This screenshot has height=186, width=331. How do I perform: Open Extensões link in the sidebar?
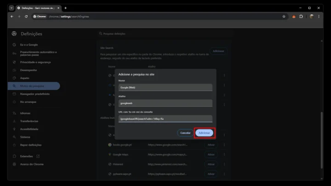point(27,156)
